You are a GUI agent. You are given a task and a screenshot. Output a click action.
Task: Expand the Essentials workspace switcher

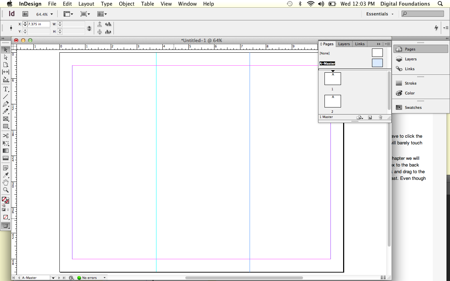(380, 14)
